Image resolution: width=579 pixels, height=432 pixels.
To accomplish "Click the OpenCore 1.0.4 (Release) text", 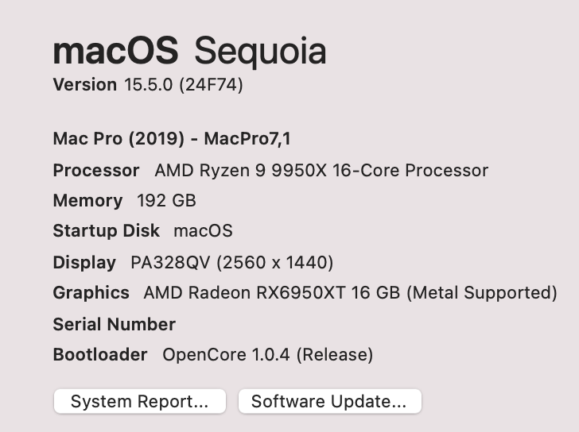I will tap(267, 354).
